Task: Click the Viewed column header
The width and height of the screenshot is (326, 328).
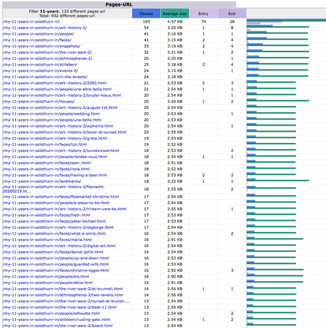Action: tap(146, 14)
